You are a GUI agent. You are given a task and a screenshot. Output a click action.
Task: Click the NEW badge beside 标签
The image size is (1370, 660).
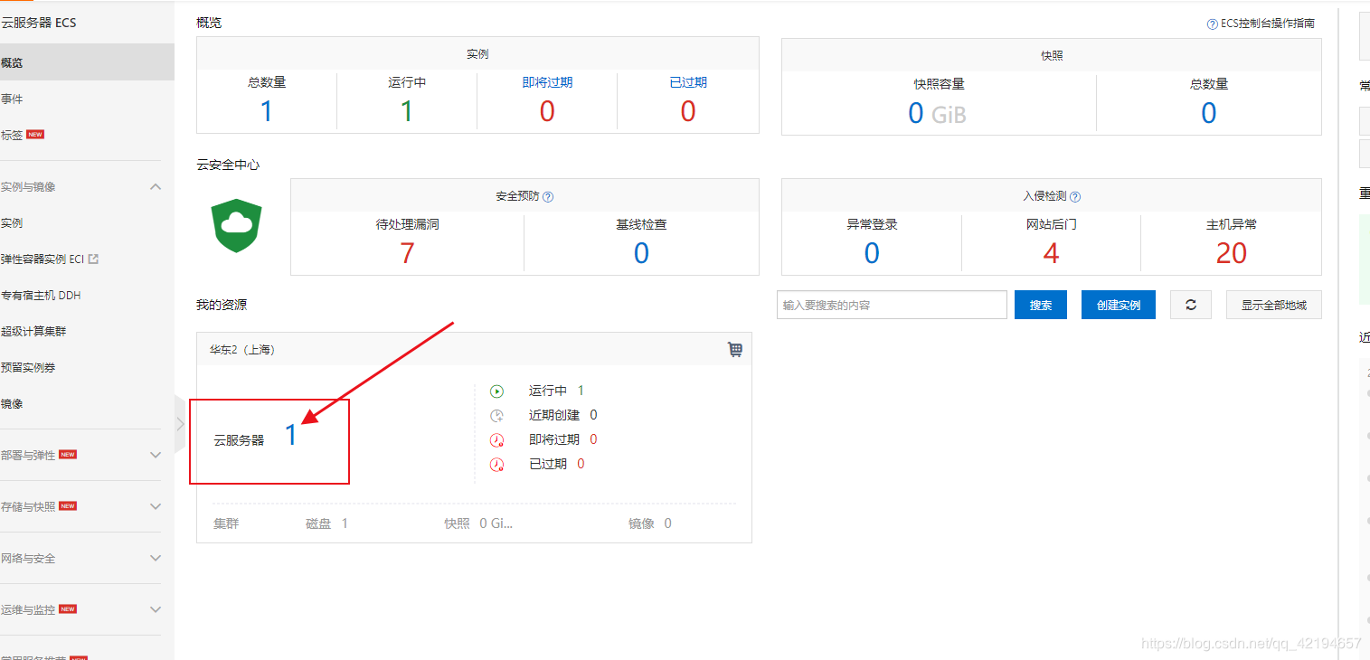tap(35, 134)
